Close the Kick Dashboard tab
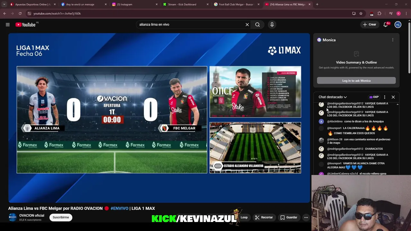411x231 pixels. (x=208, y=4)
